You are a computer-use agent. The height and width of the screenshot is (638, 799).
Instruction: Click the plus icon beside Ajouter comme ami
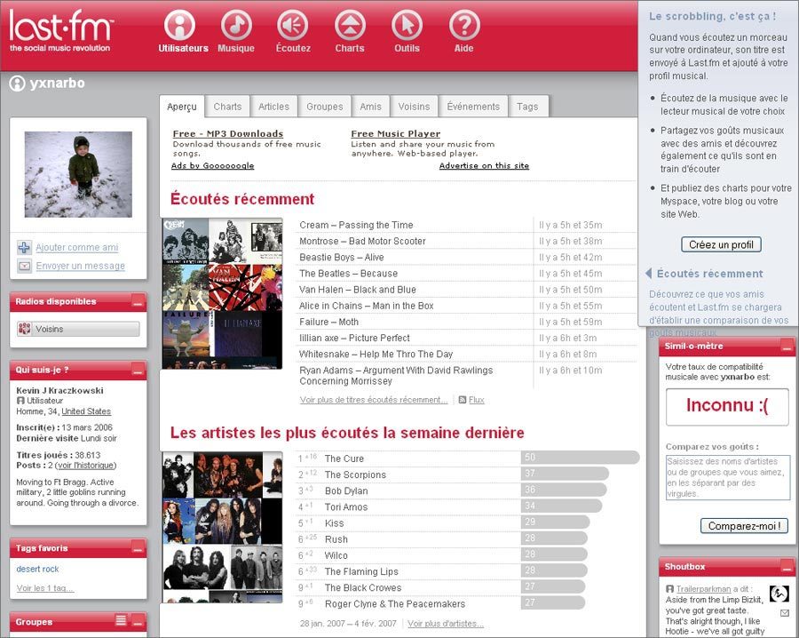[x=24, y=247]
